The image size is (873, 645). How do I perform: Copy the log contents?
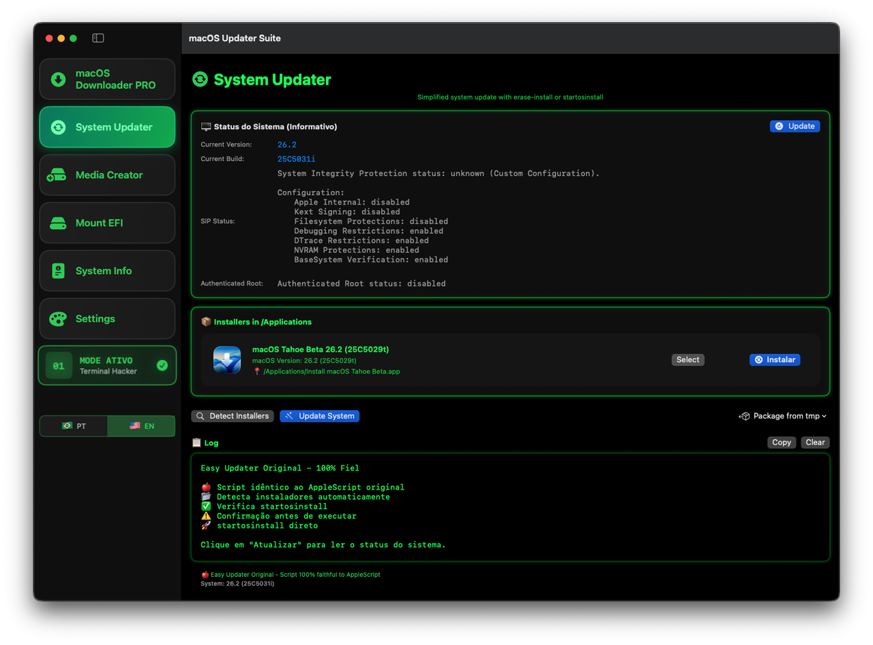tap(782, 442)
